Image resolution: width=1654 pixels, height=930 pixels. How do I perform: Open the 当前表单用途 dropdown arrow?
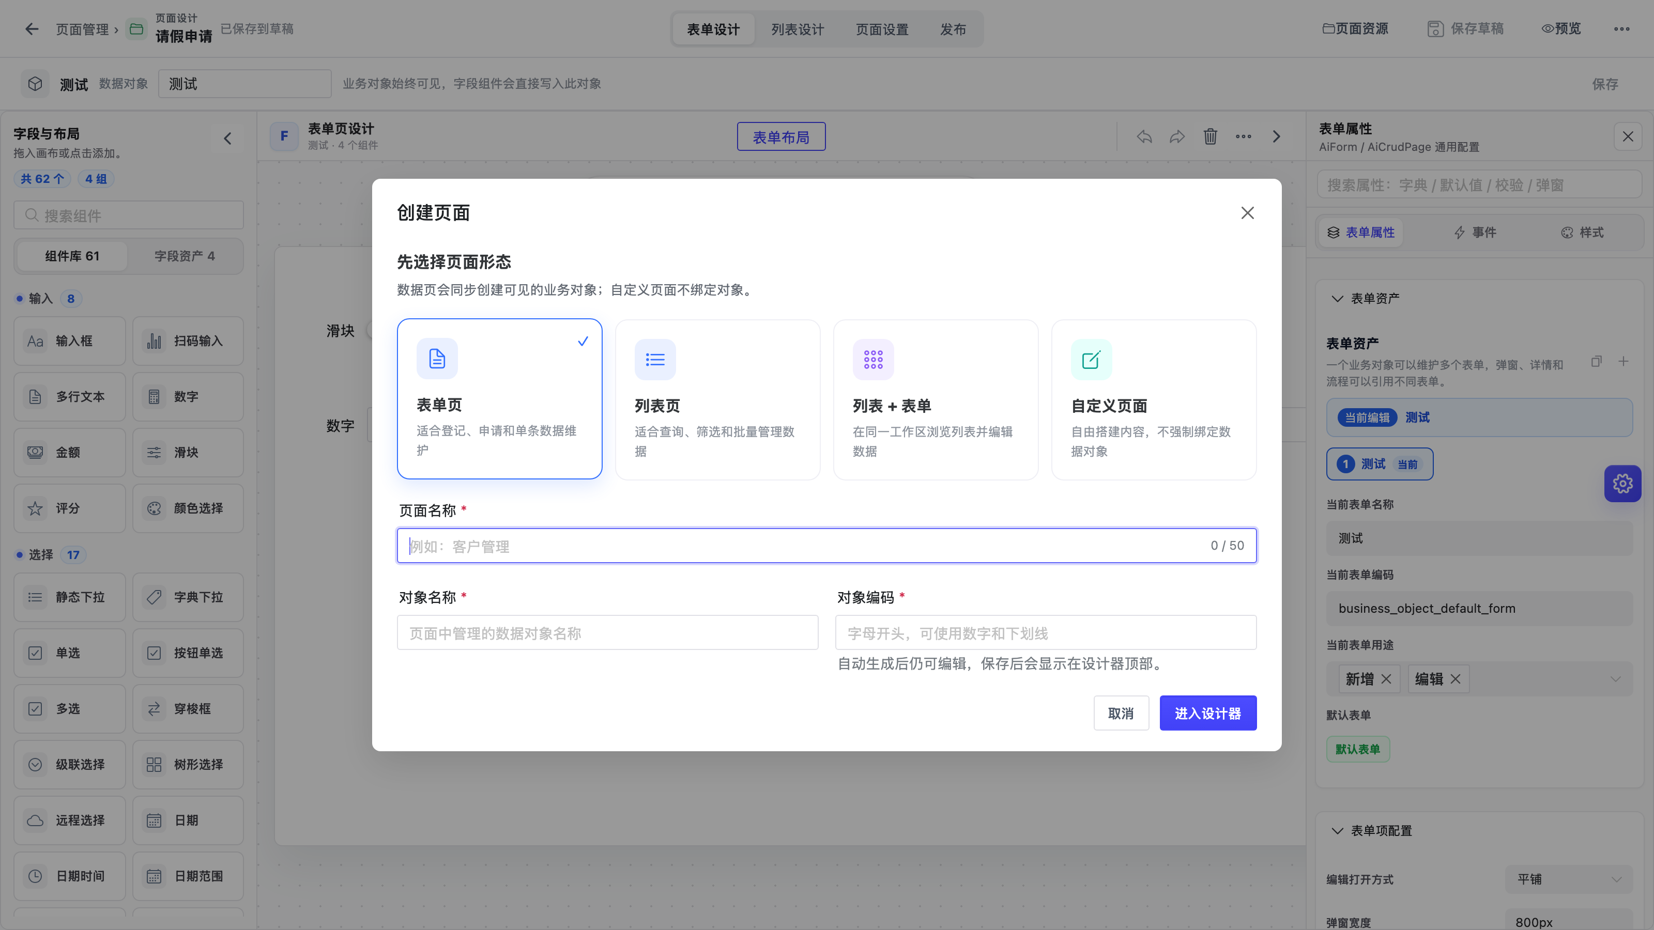pos(1615,679)
